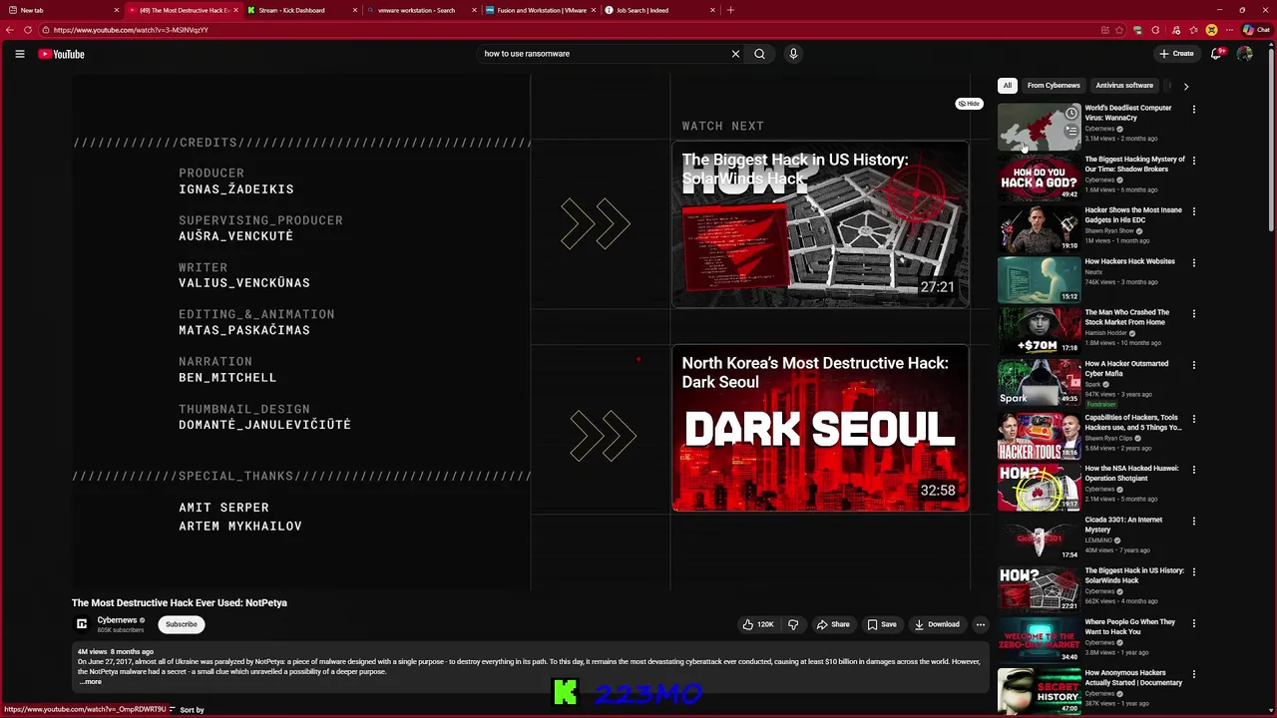This screenshot has width=1277, height=718.
Task: Add this page to favorites star
Action: pos(1118,30)
